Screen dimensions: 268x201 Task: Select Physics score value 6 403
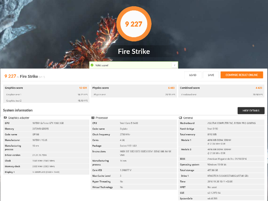[x=171, y=88]
